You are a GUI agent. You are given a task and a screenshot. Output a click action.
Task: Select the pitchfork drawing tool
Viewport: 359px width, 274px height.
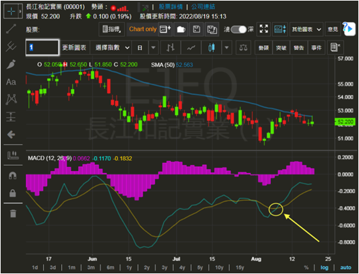click(11, 47)
